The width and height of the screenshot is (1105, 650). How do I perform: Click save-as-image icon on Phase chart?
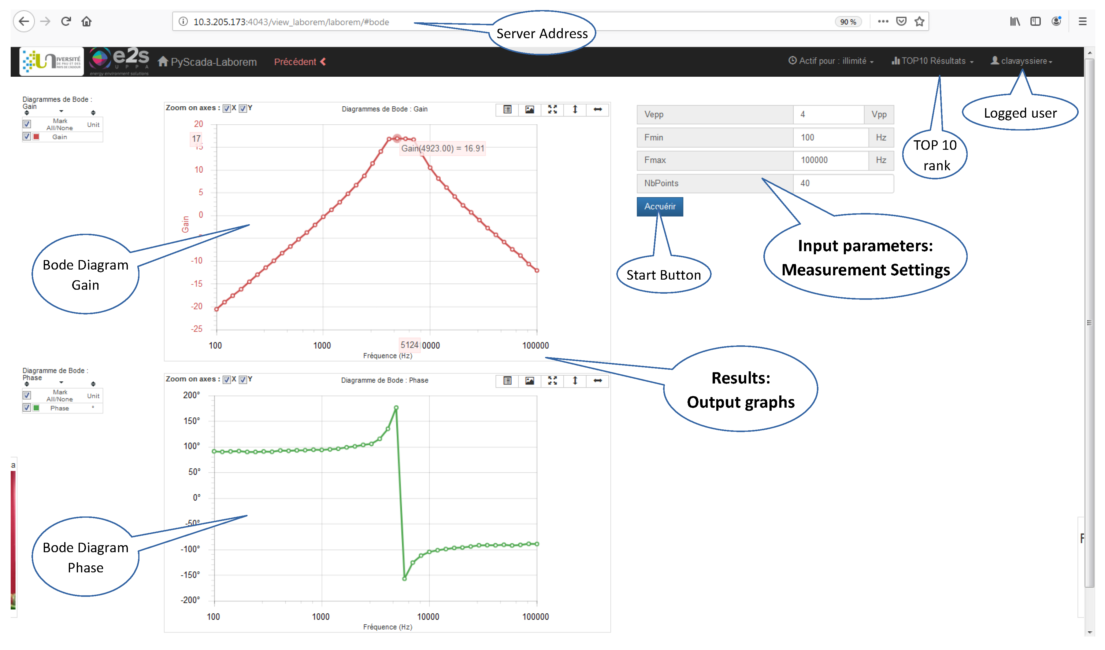(530, 381)
